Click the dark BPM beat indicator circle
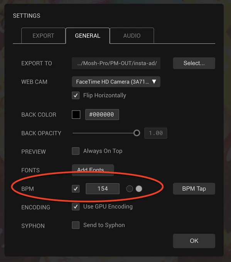 tap(130, 189)
